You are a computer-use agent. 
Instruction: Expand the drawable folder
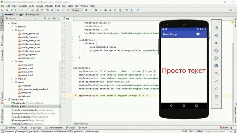point(12,27)
